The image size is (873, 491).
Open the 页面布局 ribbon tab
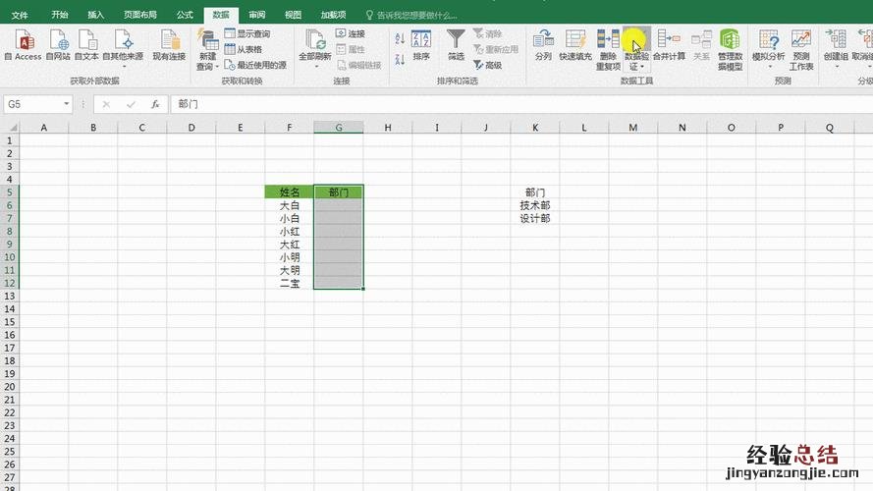[138, 15]
